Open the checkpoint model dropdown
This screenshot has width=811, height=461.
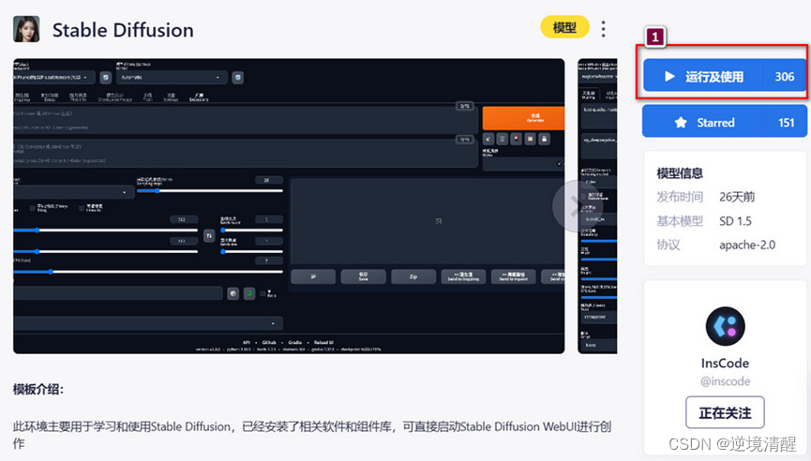[53, 78]
